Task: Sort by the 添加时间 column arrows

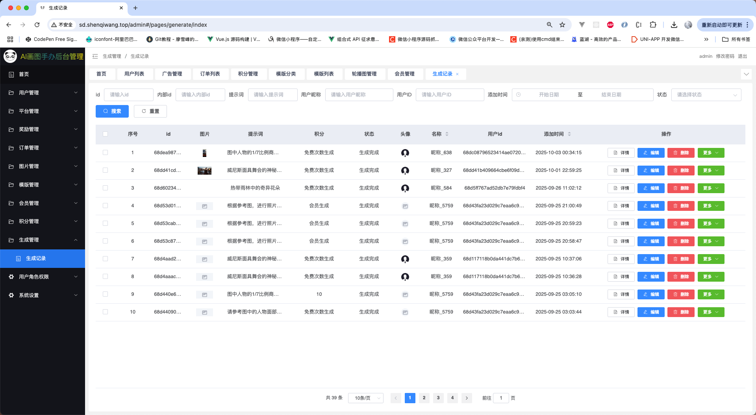Action: point(569,134)
